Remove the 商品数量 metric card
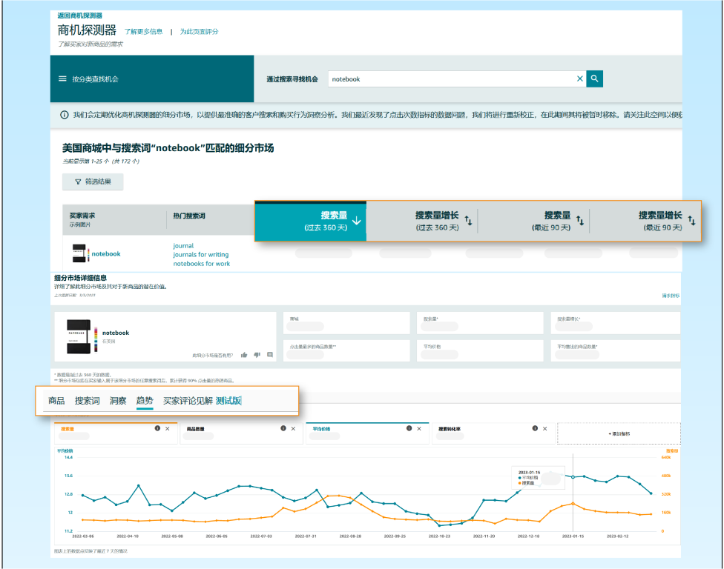 coord(293,428)
